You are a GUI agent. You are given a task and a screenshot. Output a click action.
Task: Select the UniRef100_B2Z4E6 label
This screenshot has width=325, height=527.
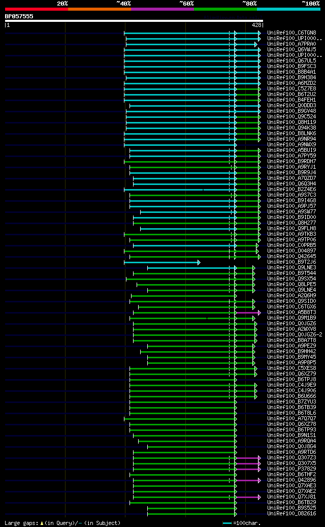click(291, 189)
